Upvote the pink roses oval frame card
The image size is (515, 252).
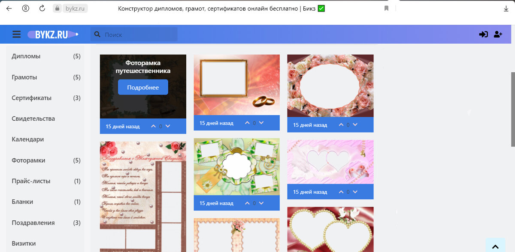(341, 125)
